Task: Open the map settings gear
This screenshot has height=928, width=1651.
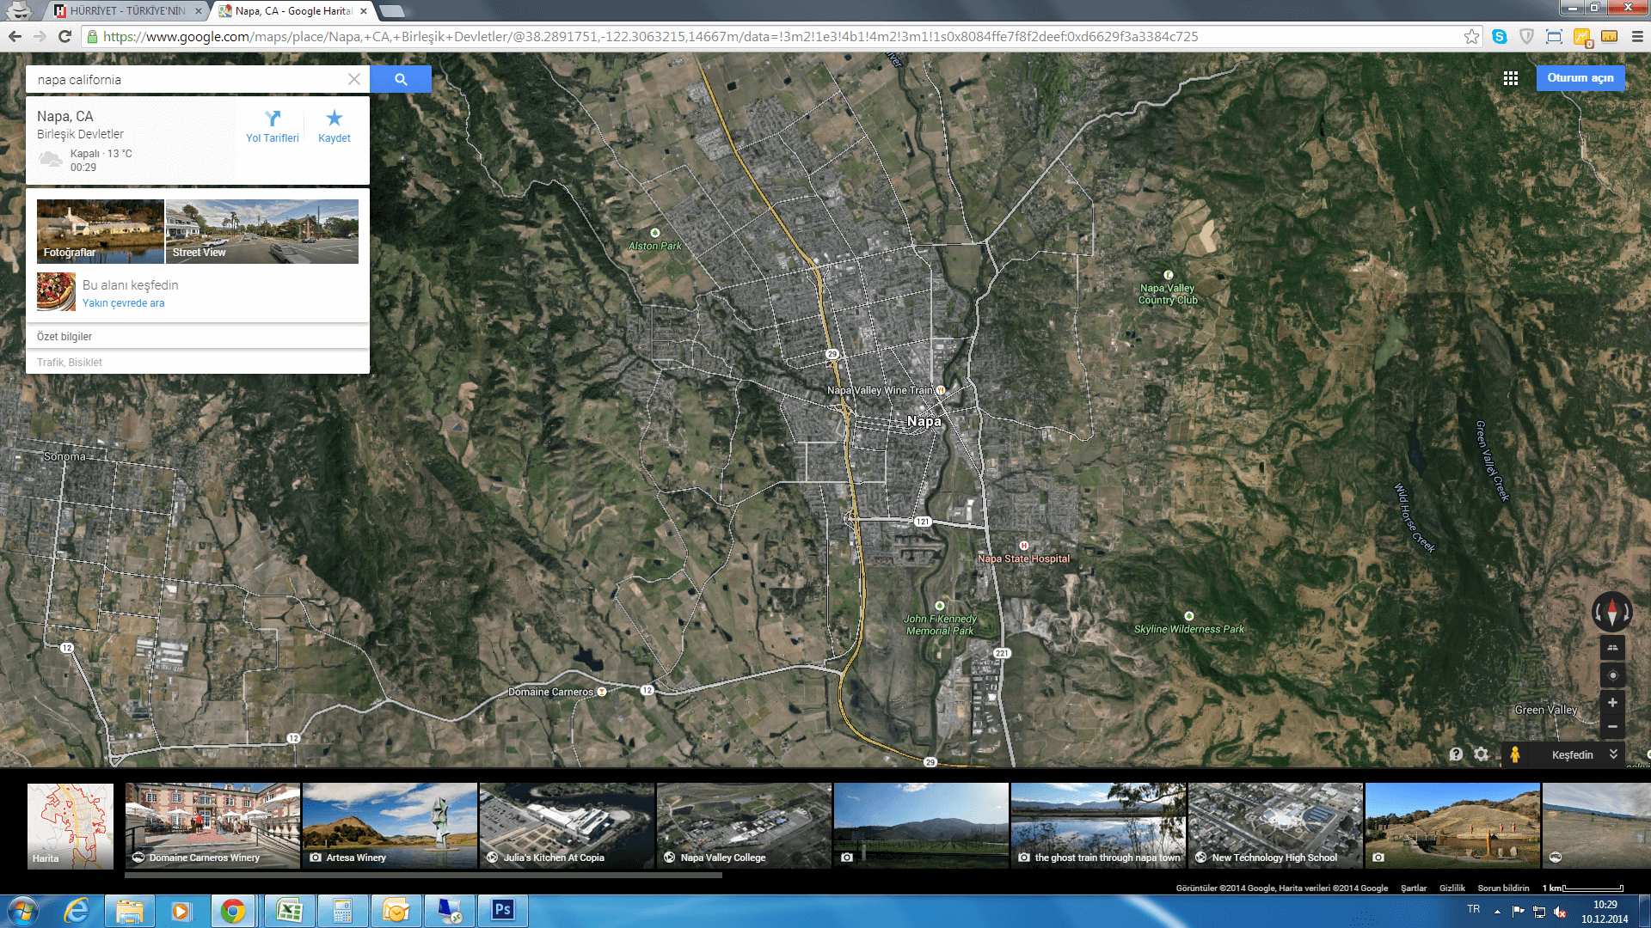Action: pyautogui.click(x=1481, y=754)
